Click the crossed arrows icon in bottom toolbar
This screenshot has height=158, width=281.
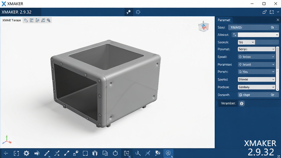pyautogui.click(x=57, y=153)
